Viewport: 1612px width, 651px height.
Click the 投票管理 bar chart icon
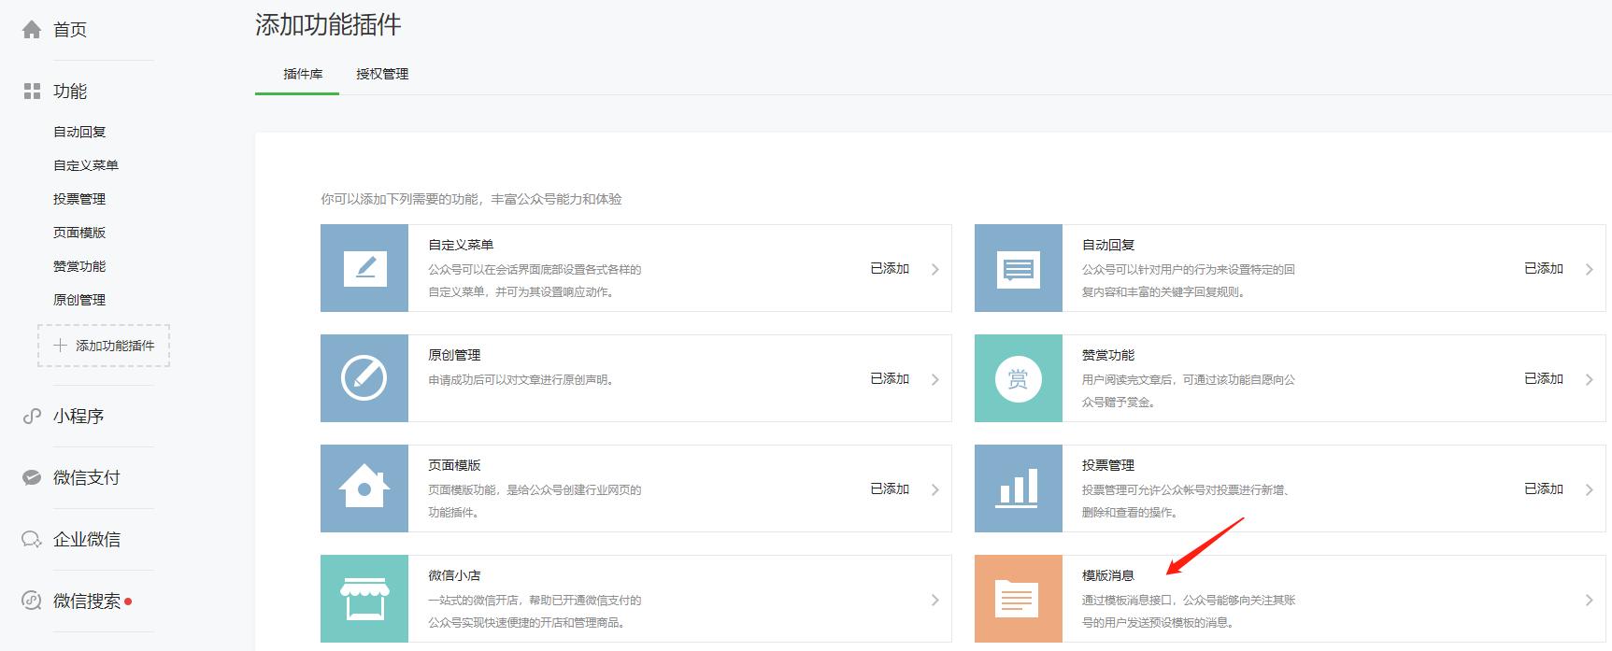[1019, 488]
